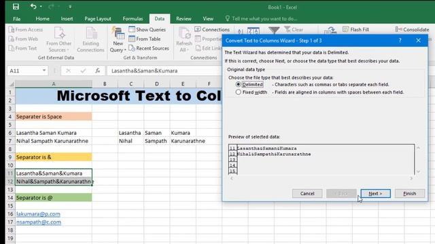This screenshot has height=244, width=435.
Task: Click the Clear filter icon
Action: (x=288, y=29)
